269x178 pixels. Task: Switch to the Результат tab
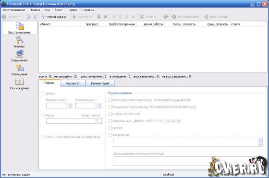(73, 83)
